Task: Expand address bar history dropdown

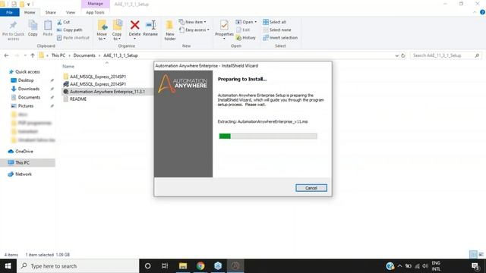Action: [396, 55]
